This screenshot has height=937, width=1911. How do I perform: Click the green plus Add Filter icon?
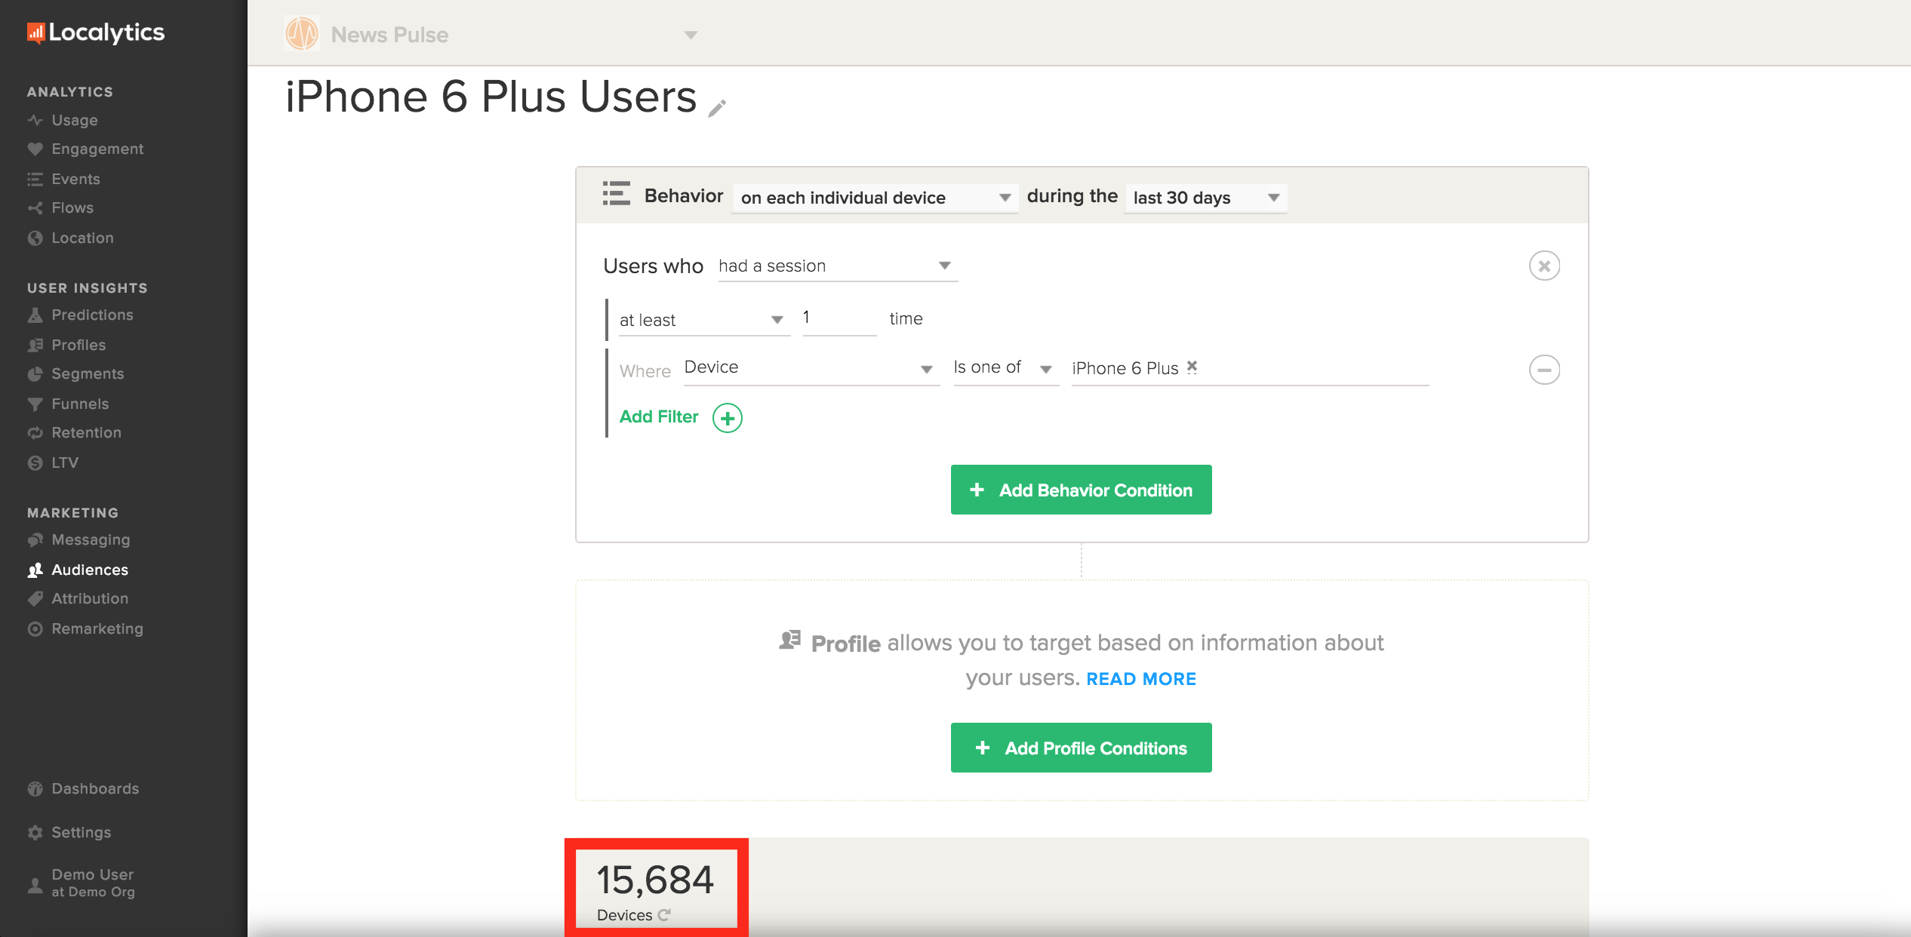pyautogui.click(x=728, y=417)
